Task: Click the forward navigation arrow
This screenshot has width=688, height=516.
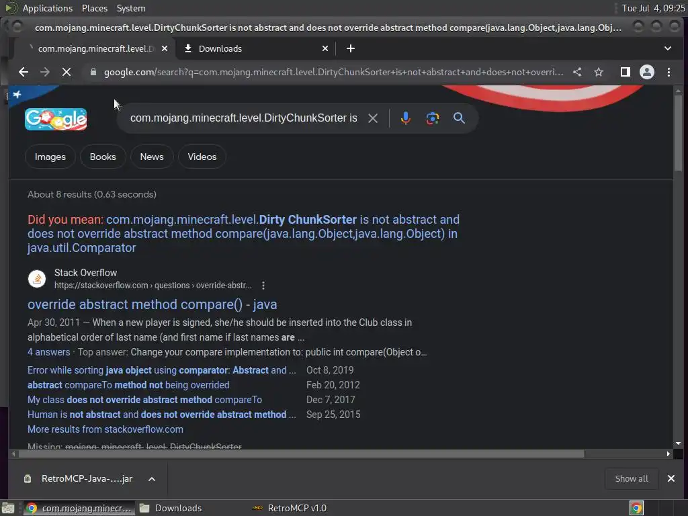Action: pyautogui.click(x=45, y=72)
